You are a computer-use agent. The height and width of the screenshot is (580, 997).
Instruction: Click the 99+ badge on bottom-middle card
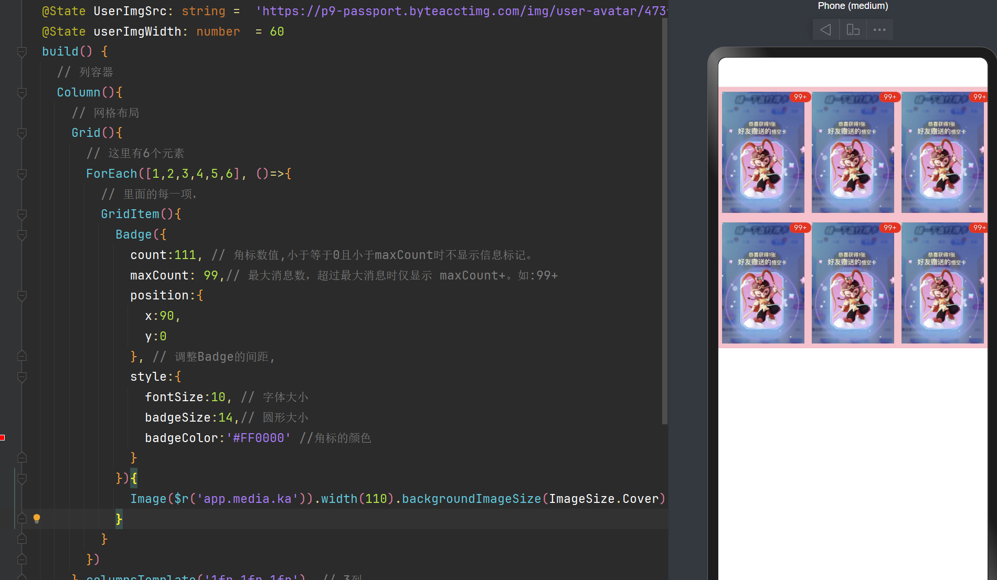click(890, 228)
